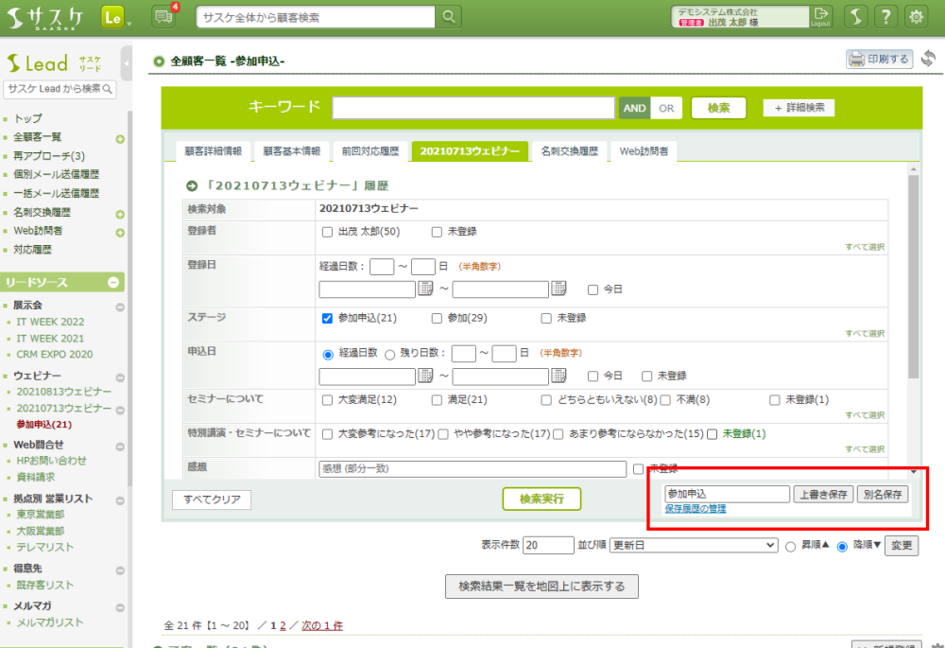
Task: Open the chat notifications icon with badge
Action: pos(163,16)
